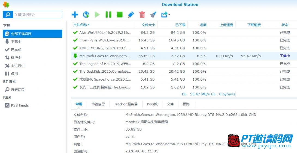Open the share action dropdown arrow
Screen dimensions: 297x153
tap(169, 14)
